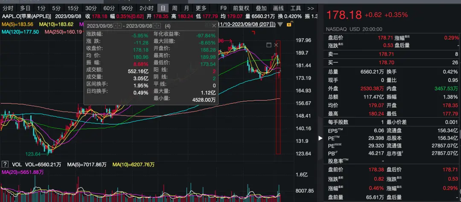Click the X icon beside selected range
Screen dimensions: 461x202
[276, 45]
